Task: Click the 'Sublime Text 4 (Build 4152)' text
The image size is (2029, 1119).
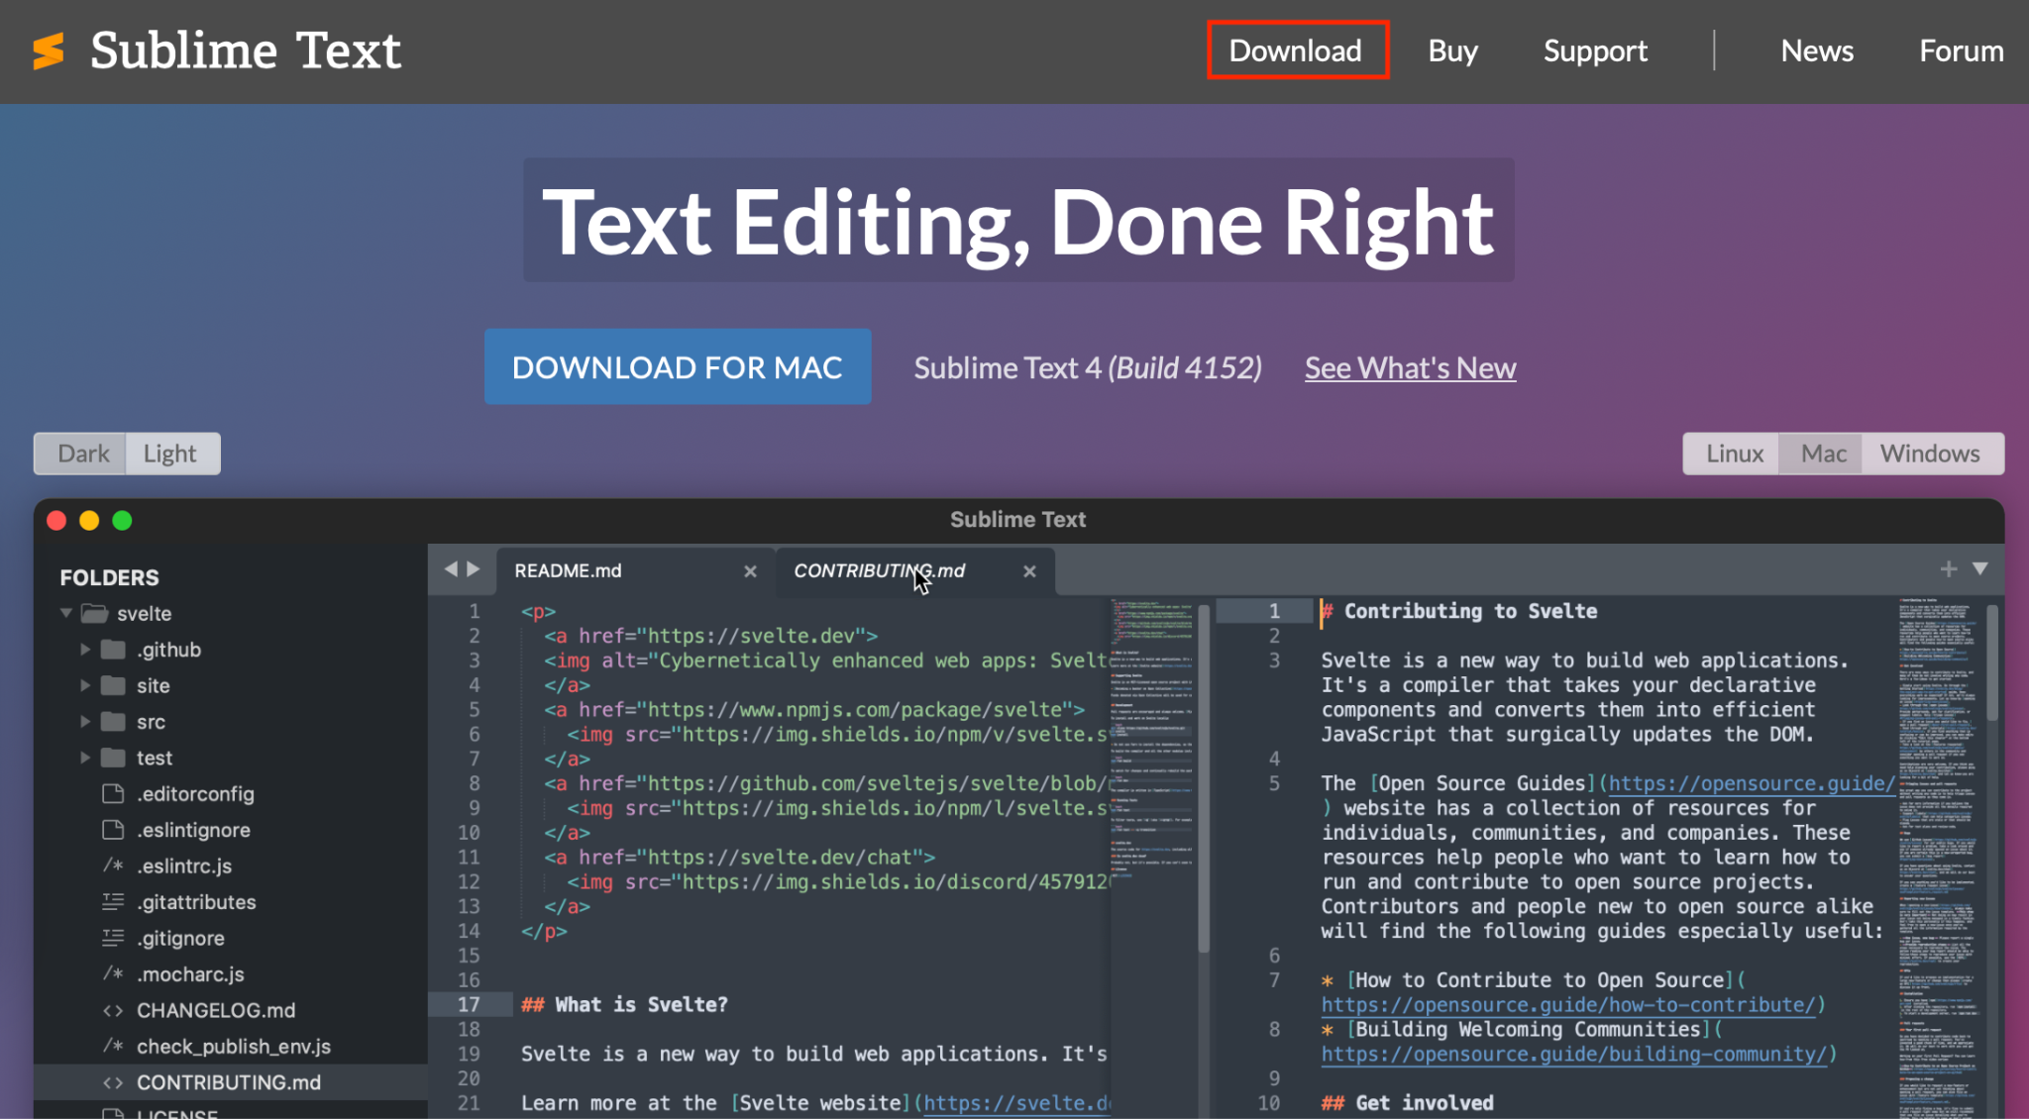Action: [x=1088, y=368]
